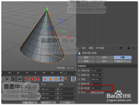Viewport: 139px width, 105px height.
Task: Toggle animation dot for 顶部半径
Action: click(x=79, y=70)
